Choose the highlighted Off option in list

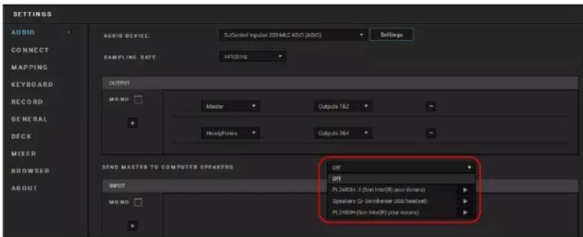[x=401, y=178]
